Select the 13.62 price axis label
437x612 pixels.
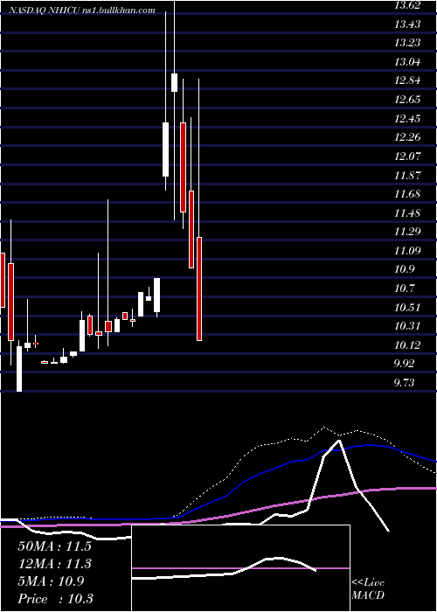407,5
